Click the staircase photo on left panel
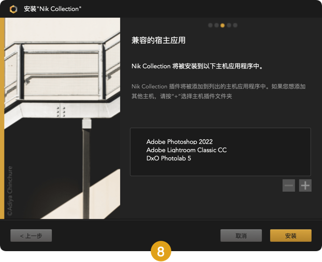Viewport: 322px width, 262px height. pos(62,118)
